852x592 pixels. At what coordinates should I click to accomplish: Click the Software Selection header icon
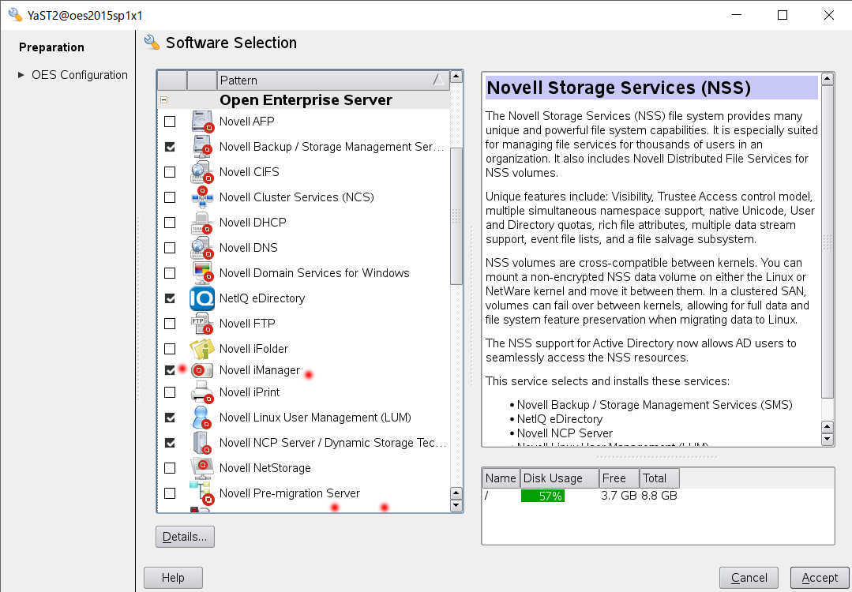(152, 43)
